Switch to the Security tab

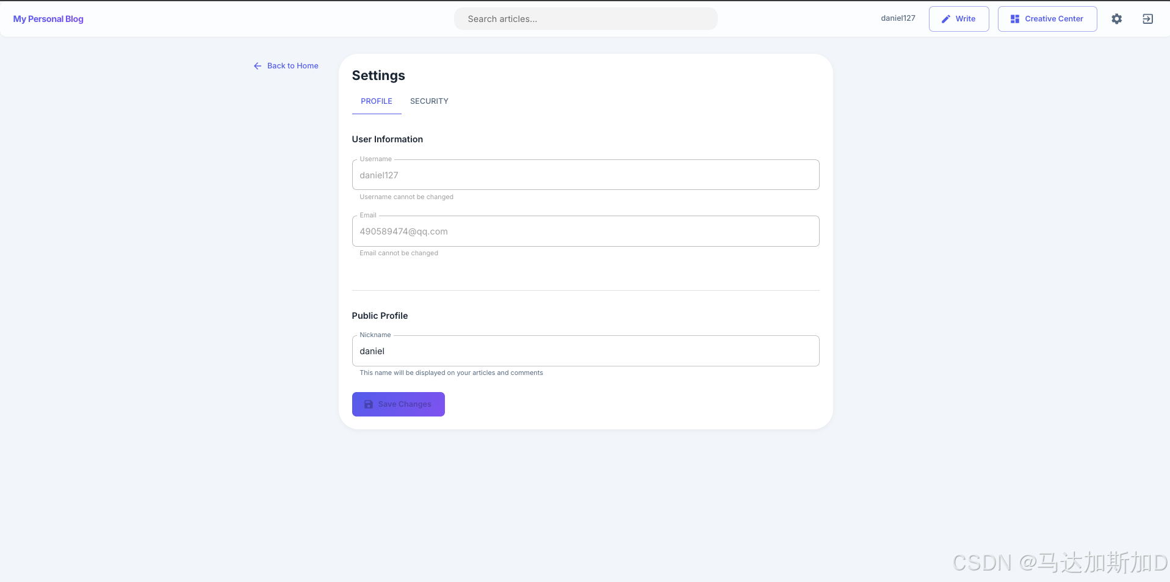point(429,101)
